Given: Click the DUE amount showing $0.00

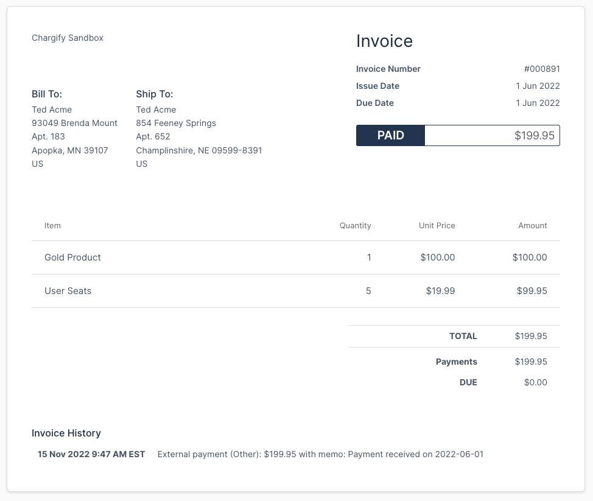Looking at the screenshot, I should 536,382.
